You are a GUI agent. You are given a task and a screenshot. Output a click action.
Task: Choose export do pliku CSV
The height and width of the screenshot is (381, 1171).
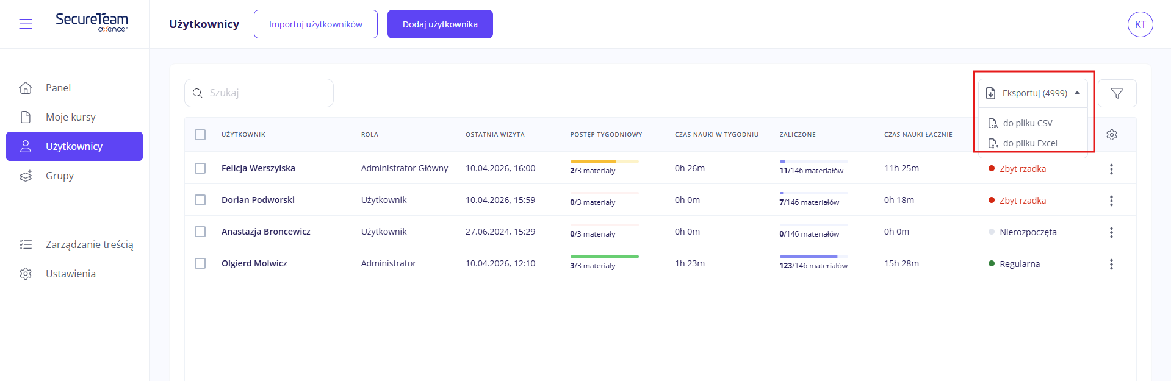point(1027,123)
